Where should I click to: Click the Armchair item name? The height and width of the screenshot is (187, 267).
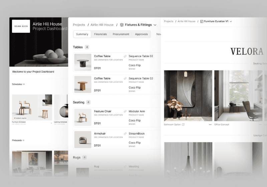click(100, 134)
